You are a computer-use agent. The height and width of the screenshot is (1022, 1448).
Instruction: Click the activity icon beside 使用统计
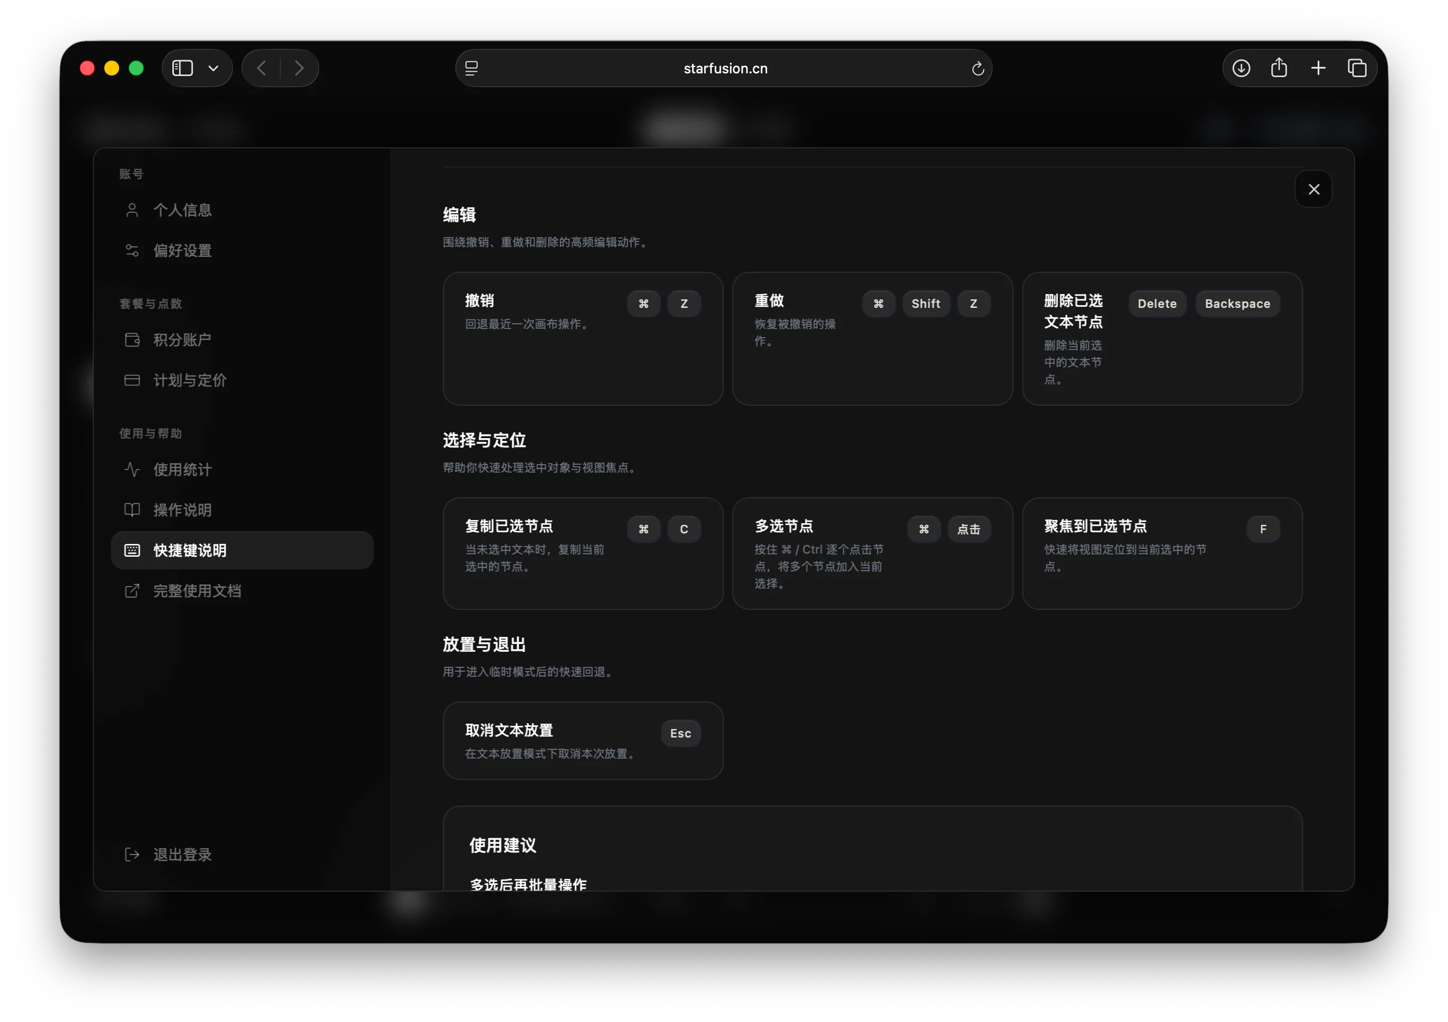point(132,470)
